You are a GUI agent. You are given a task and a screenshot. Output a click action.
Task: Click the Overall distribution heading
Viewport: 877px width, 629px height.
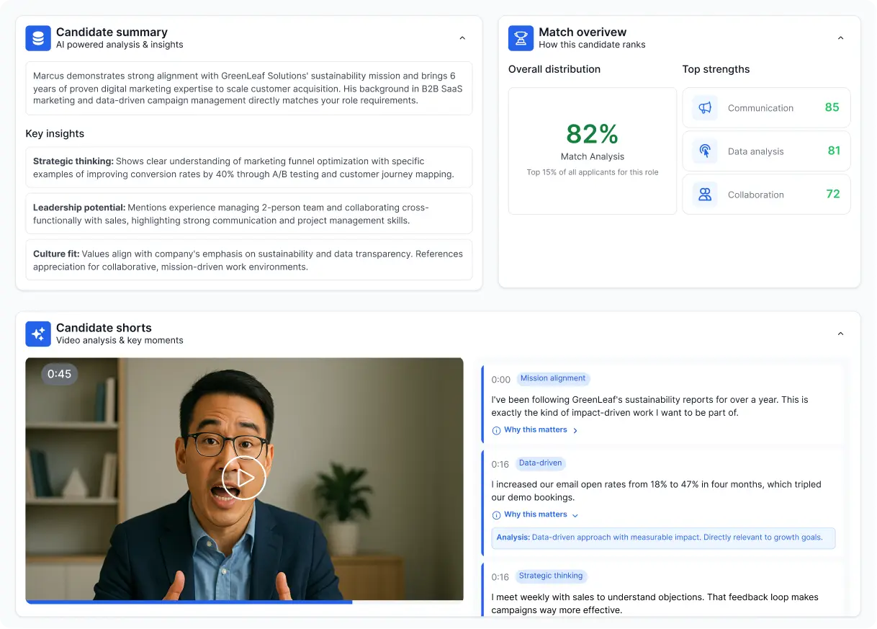click(554, 69)
